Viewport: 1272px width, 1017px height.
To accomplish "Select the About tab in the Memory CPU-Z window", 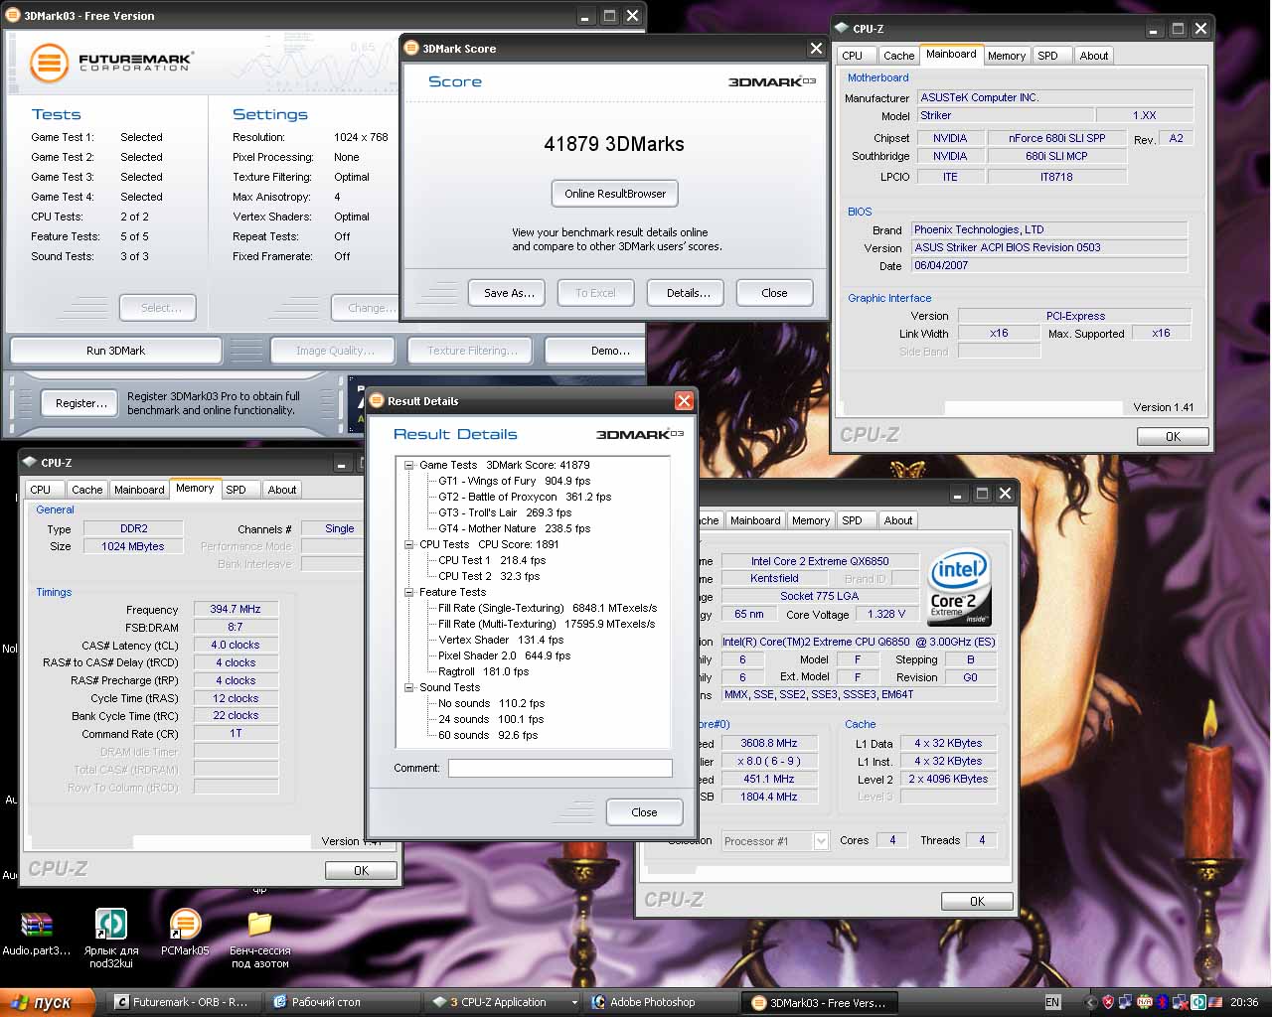I will (282, 490).
